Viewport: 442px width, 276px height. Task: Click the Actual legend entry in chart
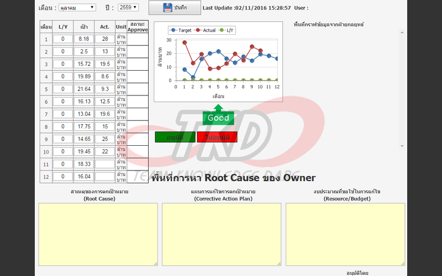click(x=206, y=30)
